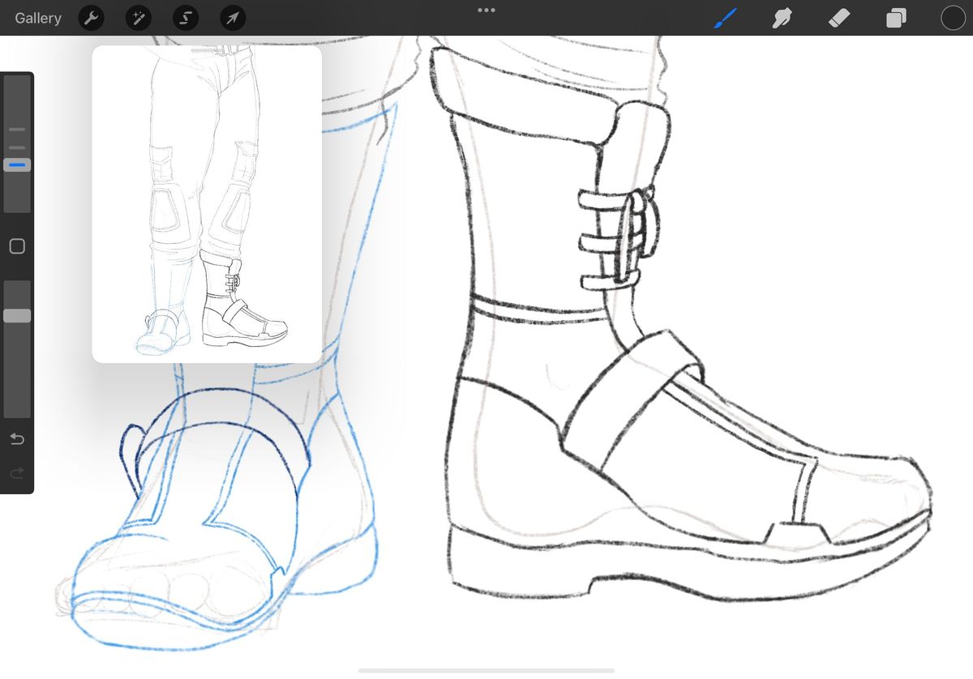
Task: Select the Brush tool
Action: pyautogui.click(x=724, y=18)
